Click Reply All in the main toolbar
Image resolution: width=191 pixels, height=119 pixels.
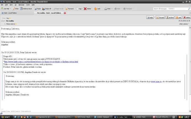point(47,9)
